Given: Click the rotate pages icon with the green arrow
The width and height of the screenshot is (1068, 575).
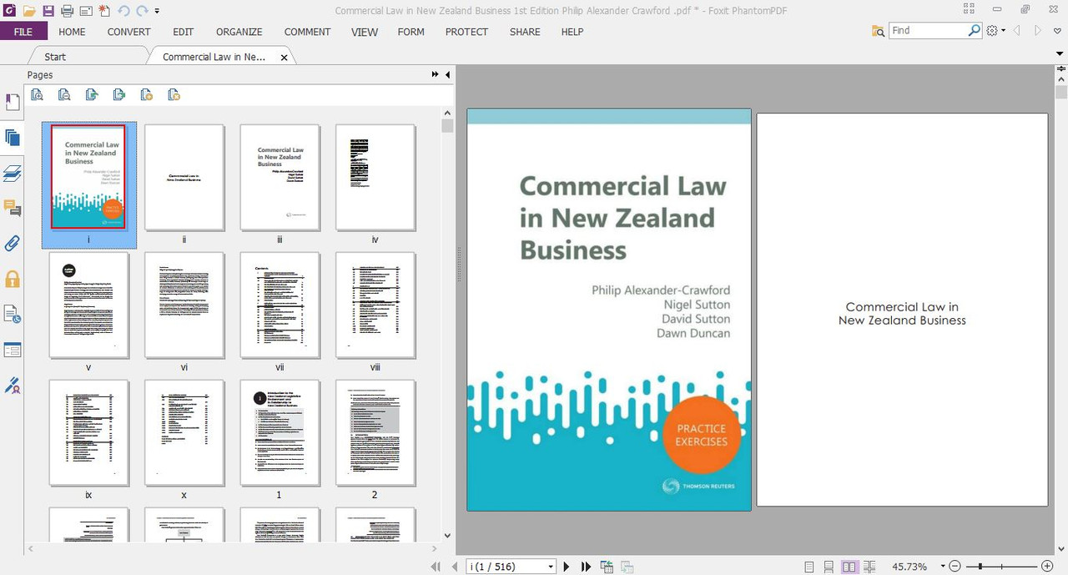Looking at the screenshot, I should pyautogui.click(x=92, y=94).
